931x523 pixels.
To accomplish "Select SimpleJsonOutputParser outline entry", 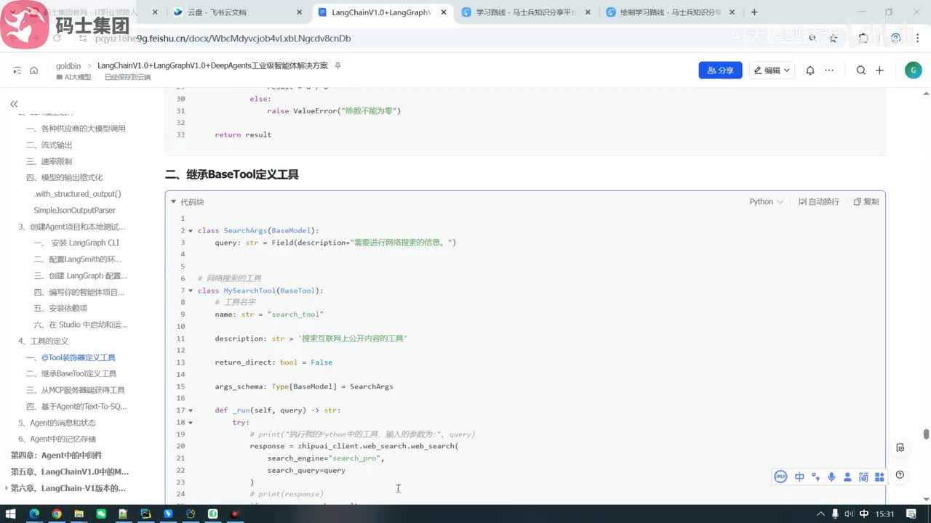I will click(74, 210).
